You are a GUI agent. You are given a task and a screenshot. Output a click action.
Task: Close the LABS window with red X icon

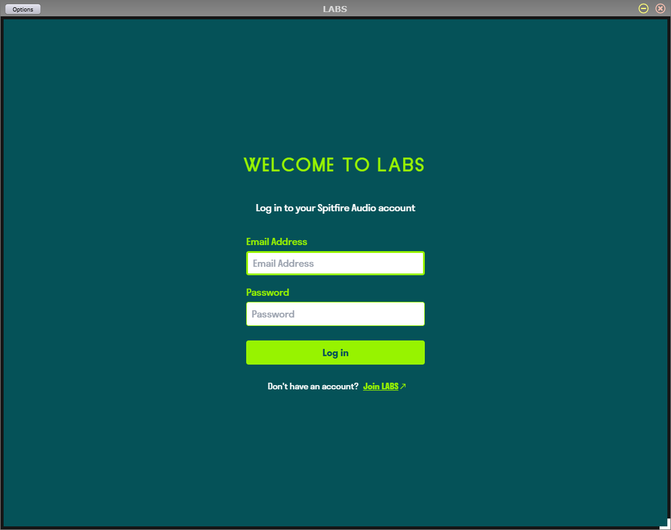point(660,8)
